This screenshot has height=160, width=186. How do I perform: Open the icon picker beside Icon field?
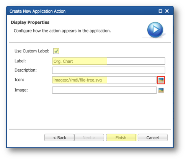click(x=161, y=80)
